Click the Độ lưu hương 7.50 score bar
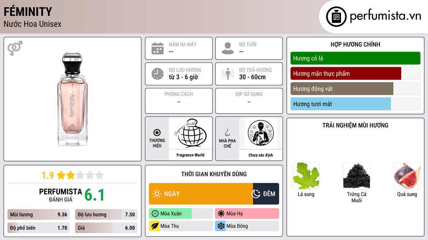The width and height of the screenshot is (428, 240). coord(106,215)
